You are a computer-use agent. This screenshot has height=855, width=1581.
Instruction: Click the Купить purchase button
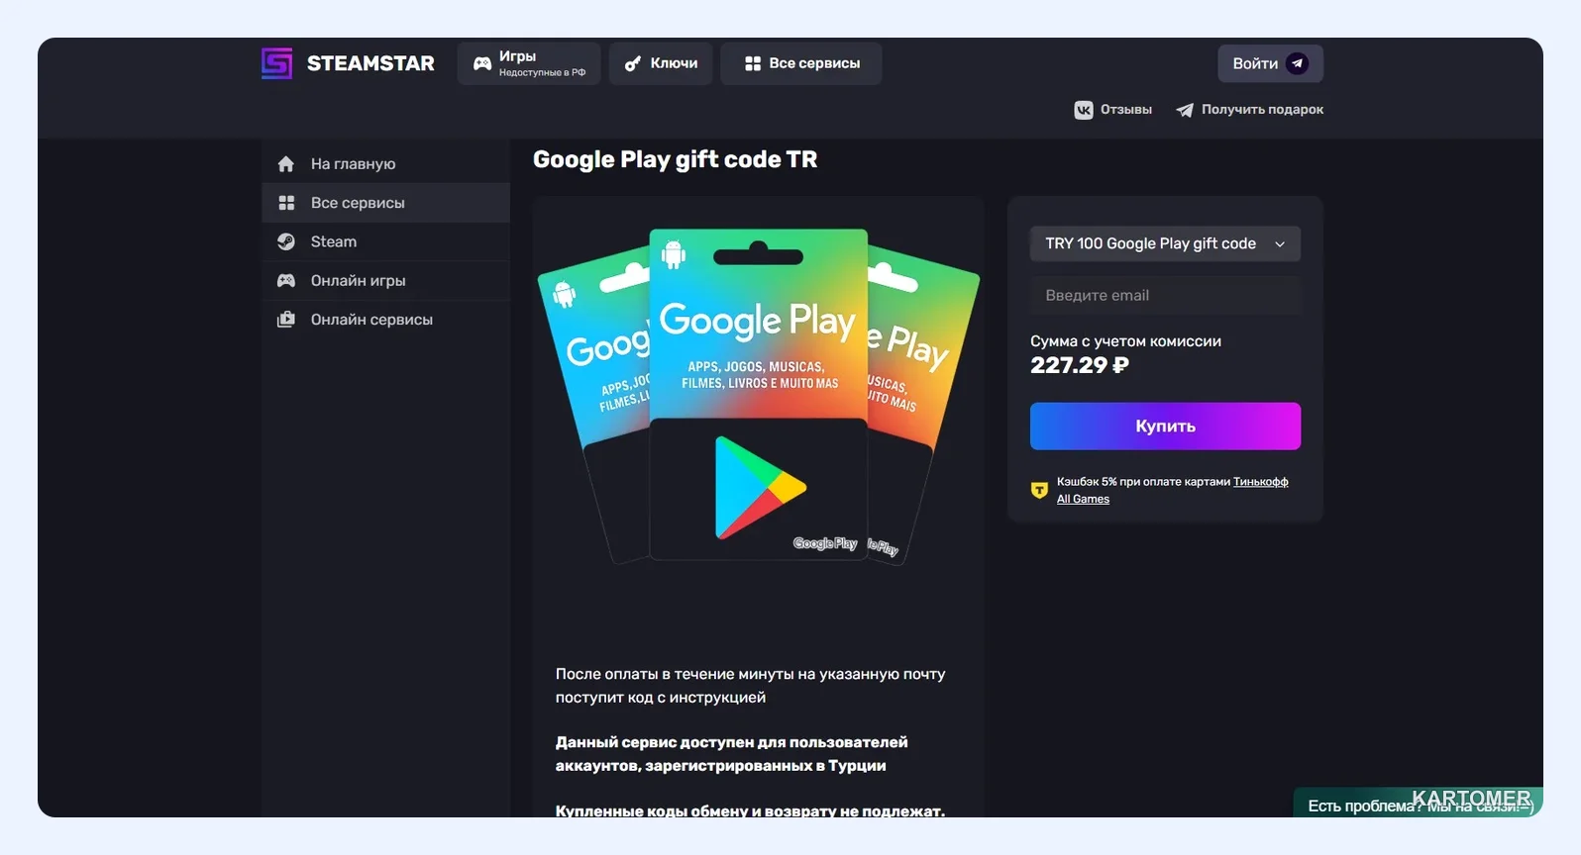(1165, 427)
